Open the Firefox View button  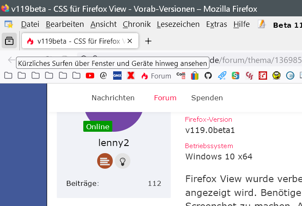click(x=9, y=41)
